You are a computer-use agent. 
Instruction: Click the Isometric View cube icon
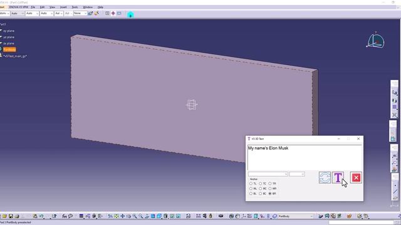(x=159, y=216)
